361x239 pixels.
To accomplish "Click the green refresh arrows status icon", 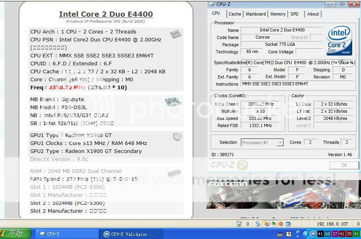I will click(x=273, y=224).
